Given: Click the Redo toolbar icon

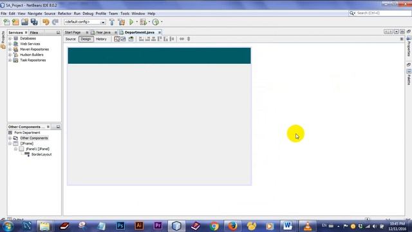Looking at the screenshot, I should tap(55, 22).
